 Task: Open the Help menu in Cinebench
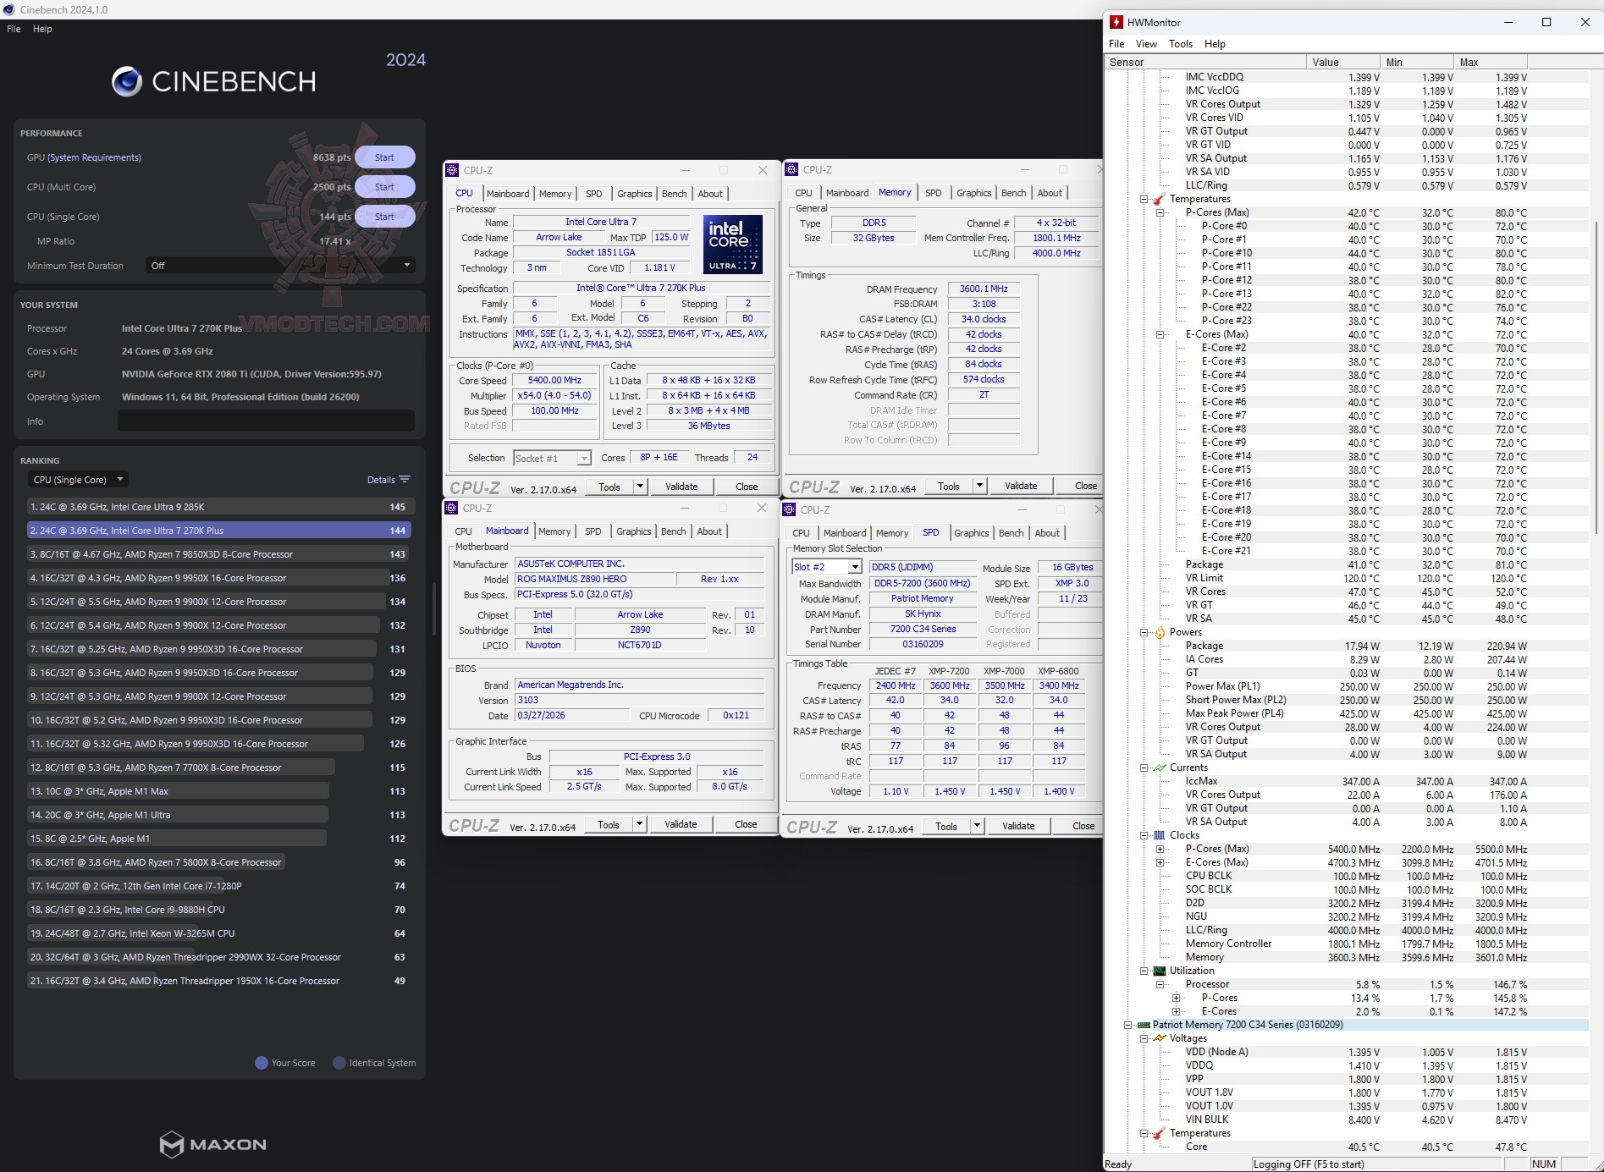42,29
